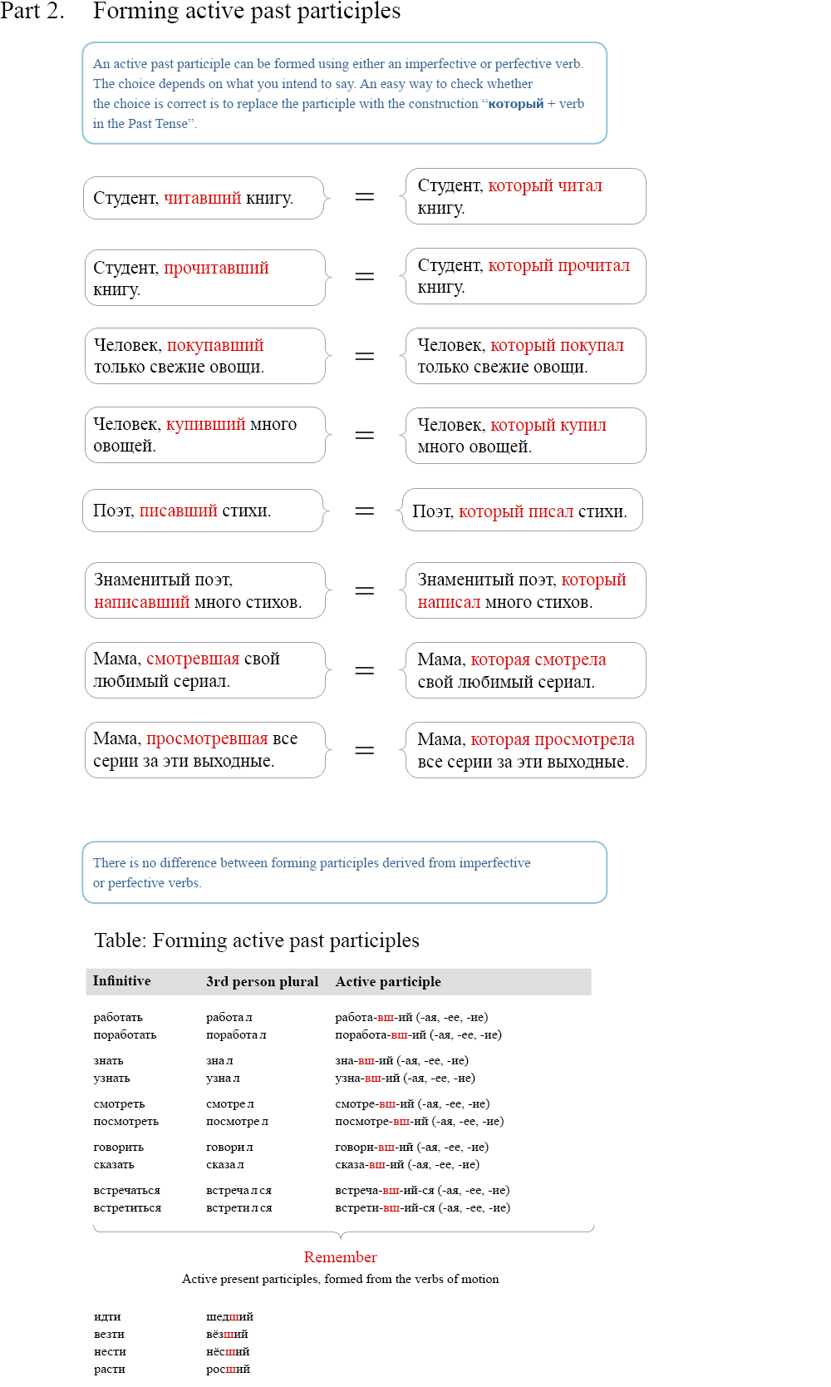This screenshot has width=831, height=1387.
Task: Click the red word 'покупавший'
Action: pos(215,345)
